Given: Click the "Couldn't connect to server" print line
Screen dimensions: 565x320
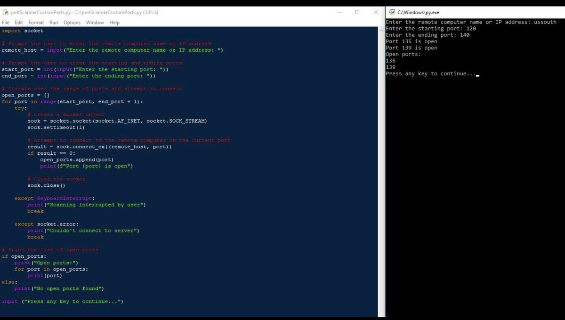Looking at the screenshot, I should click(x=83, y=231).
